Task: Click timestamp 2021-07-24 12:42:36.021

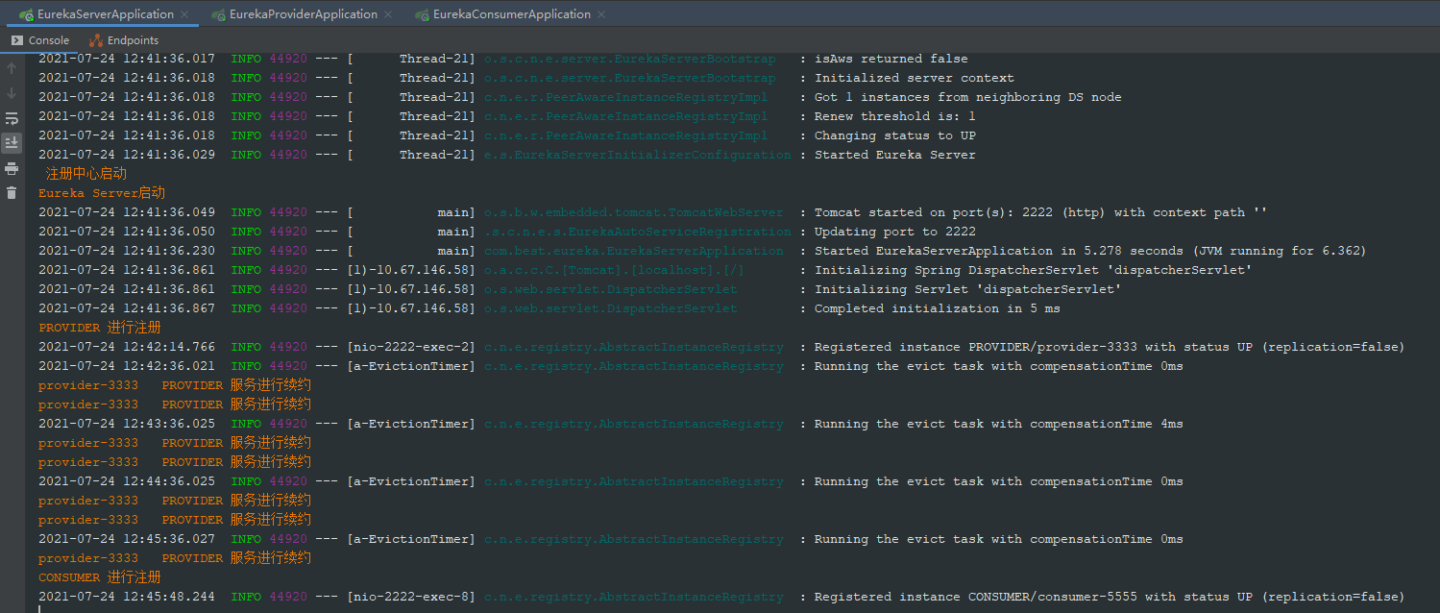Action: pyautogui.click(x=127, y=366)
